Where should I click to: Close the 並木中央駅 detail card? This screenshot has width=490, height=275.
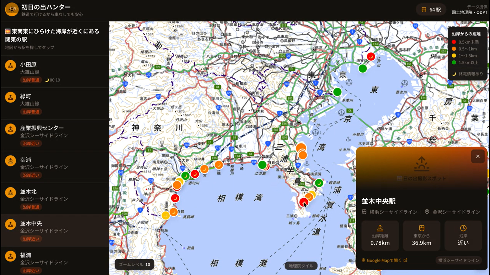pyautogui.click(x=477, y=156)
